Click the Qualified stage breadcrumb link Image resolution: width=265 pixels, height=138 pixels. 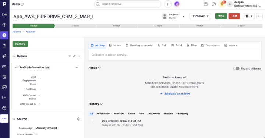pos(31,32)
